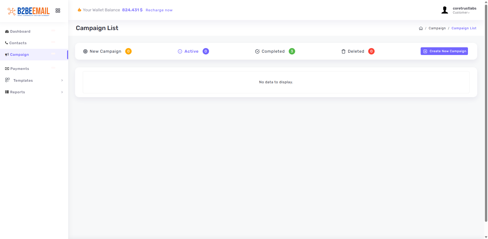Click the vertical page scrollbar
Viewport: 488px width, 239px height.
coord(486,113)
